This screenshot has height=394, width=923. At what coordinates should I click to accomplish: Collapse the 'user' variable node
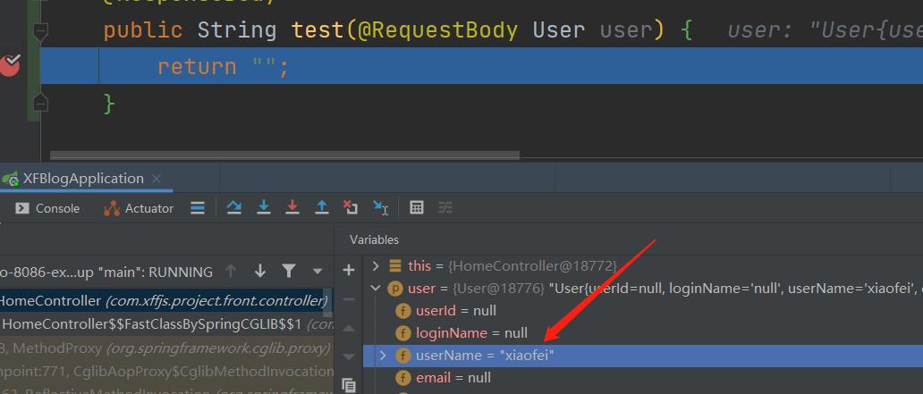coord(376,289)
